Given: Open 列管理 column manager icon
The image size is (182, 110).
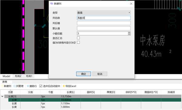Looking at the screenshot, I should point(15,86).
